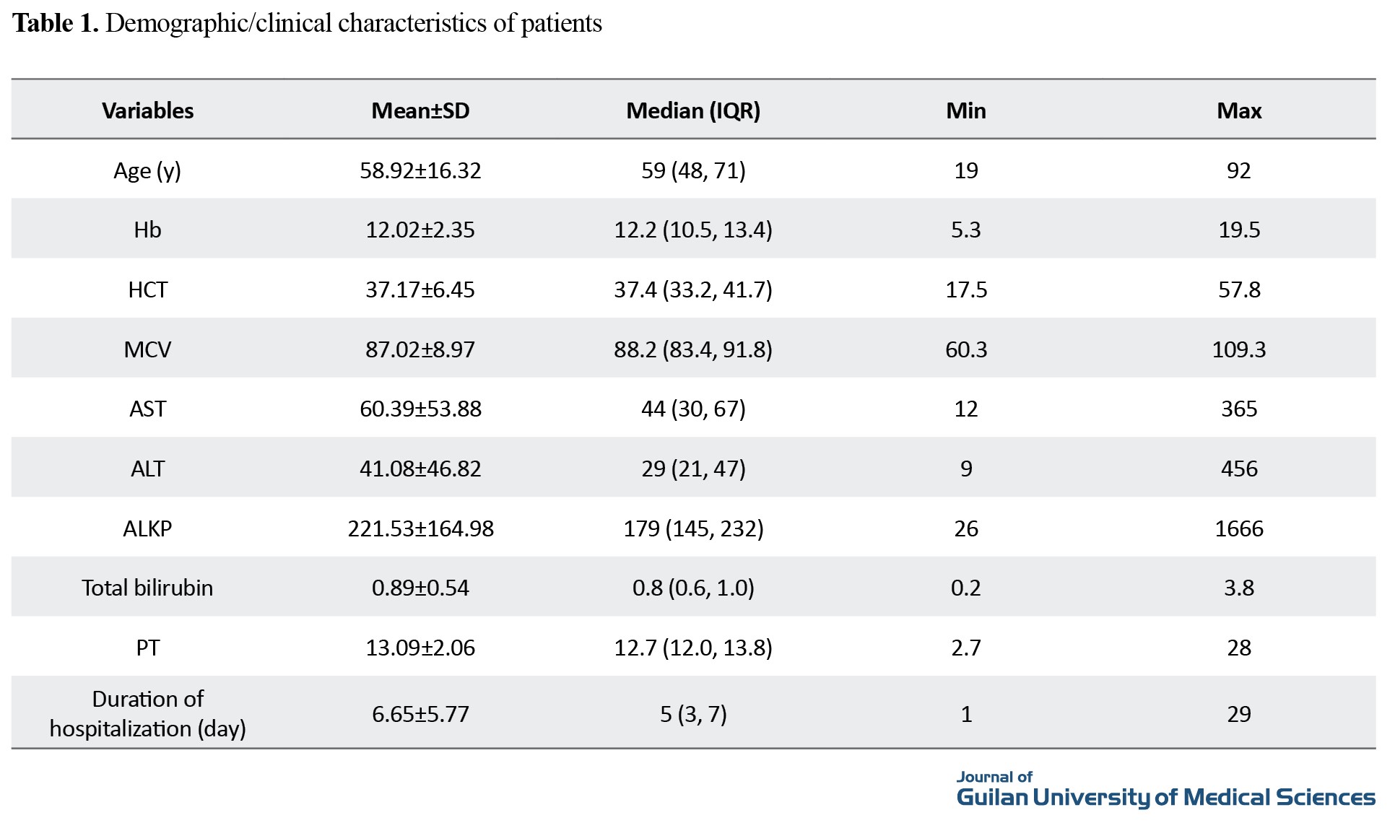
Task: Click the ALKP mean value 221.53±164.98
Action: pos(420,528)
